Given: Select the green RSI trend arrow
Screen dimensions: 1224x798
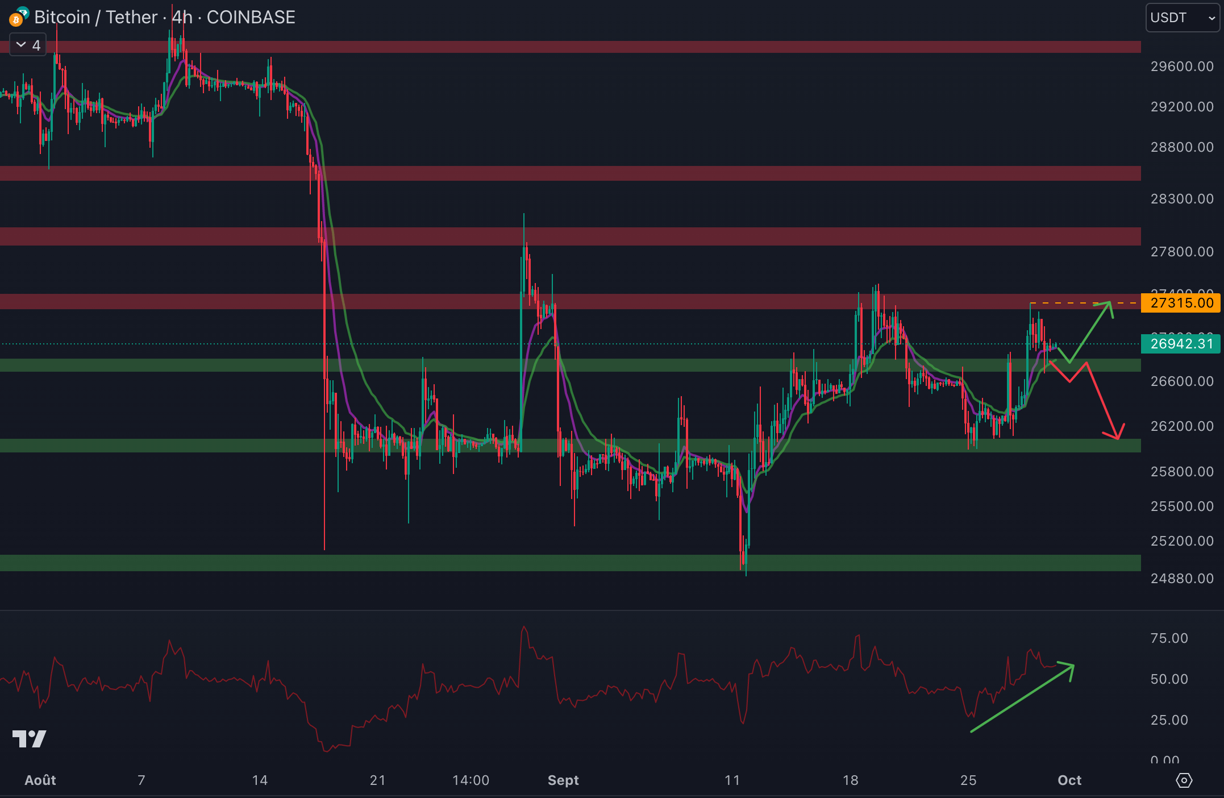Looking at the screenshot, I should click(1023, 697).
